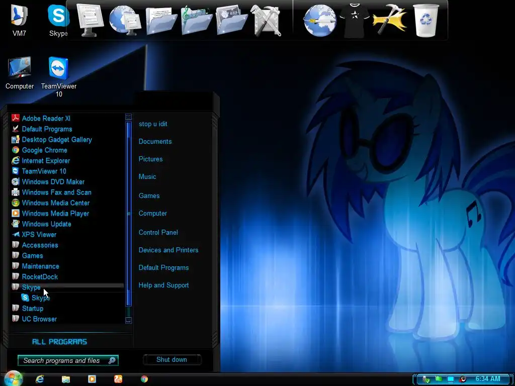515x386 pixels.
Task: Launch TeamViewer 10 from the desktop
Action: [x=59, y=77]
